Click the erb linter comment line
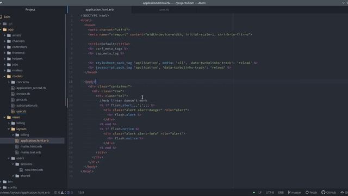This screenshot has height=196, width=348. click(123, 101)
